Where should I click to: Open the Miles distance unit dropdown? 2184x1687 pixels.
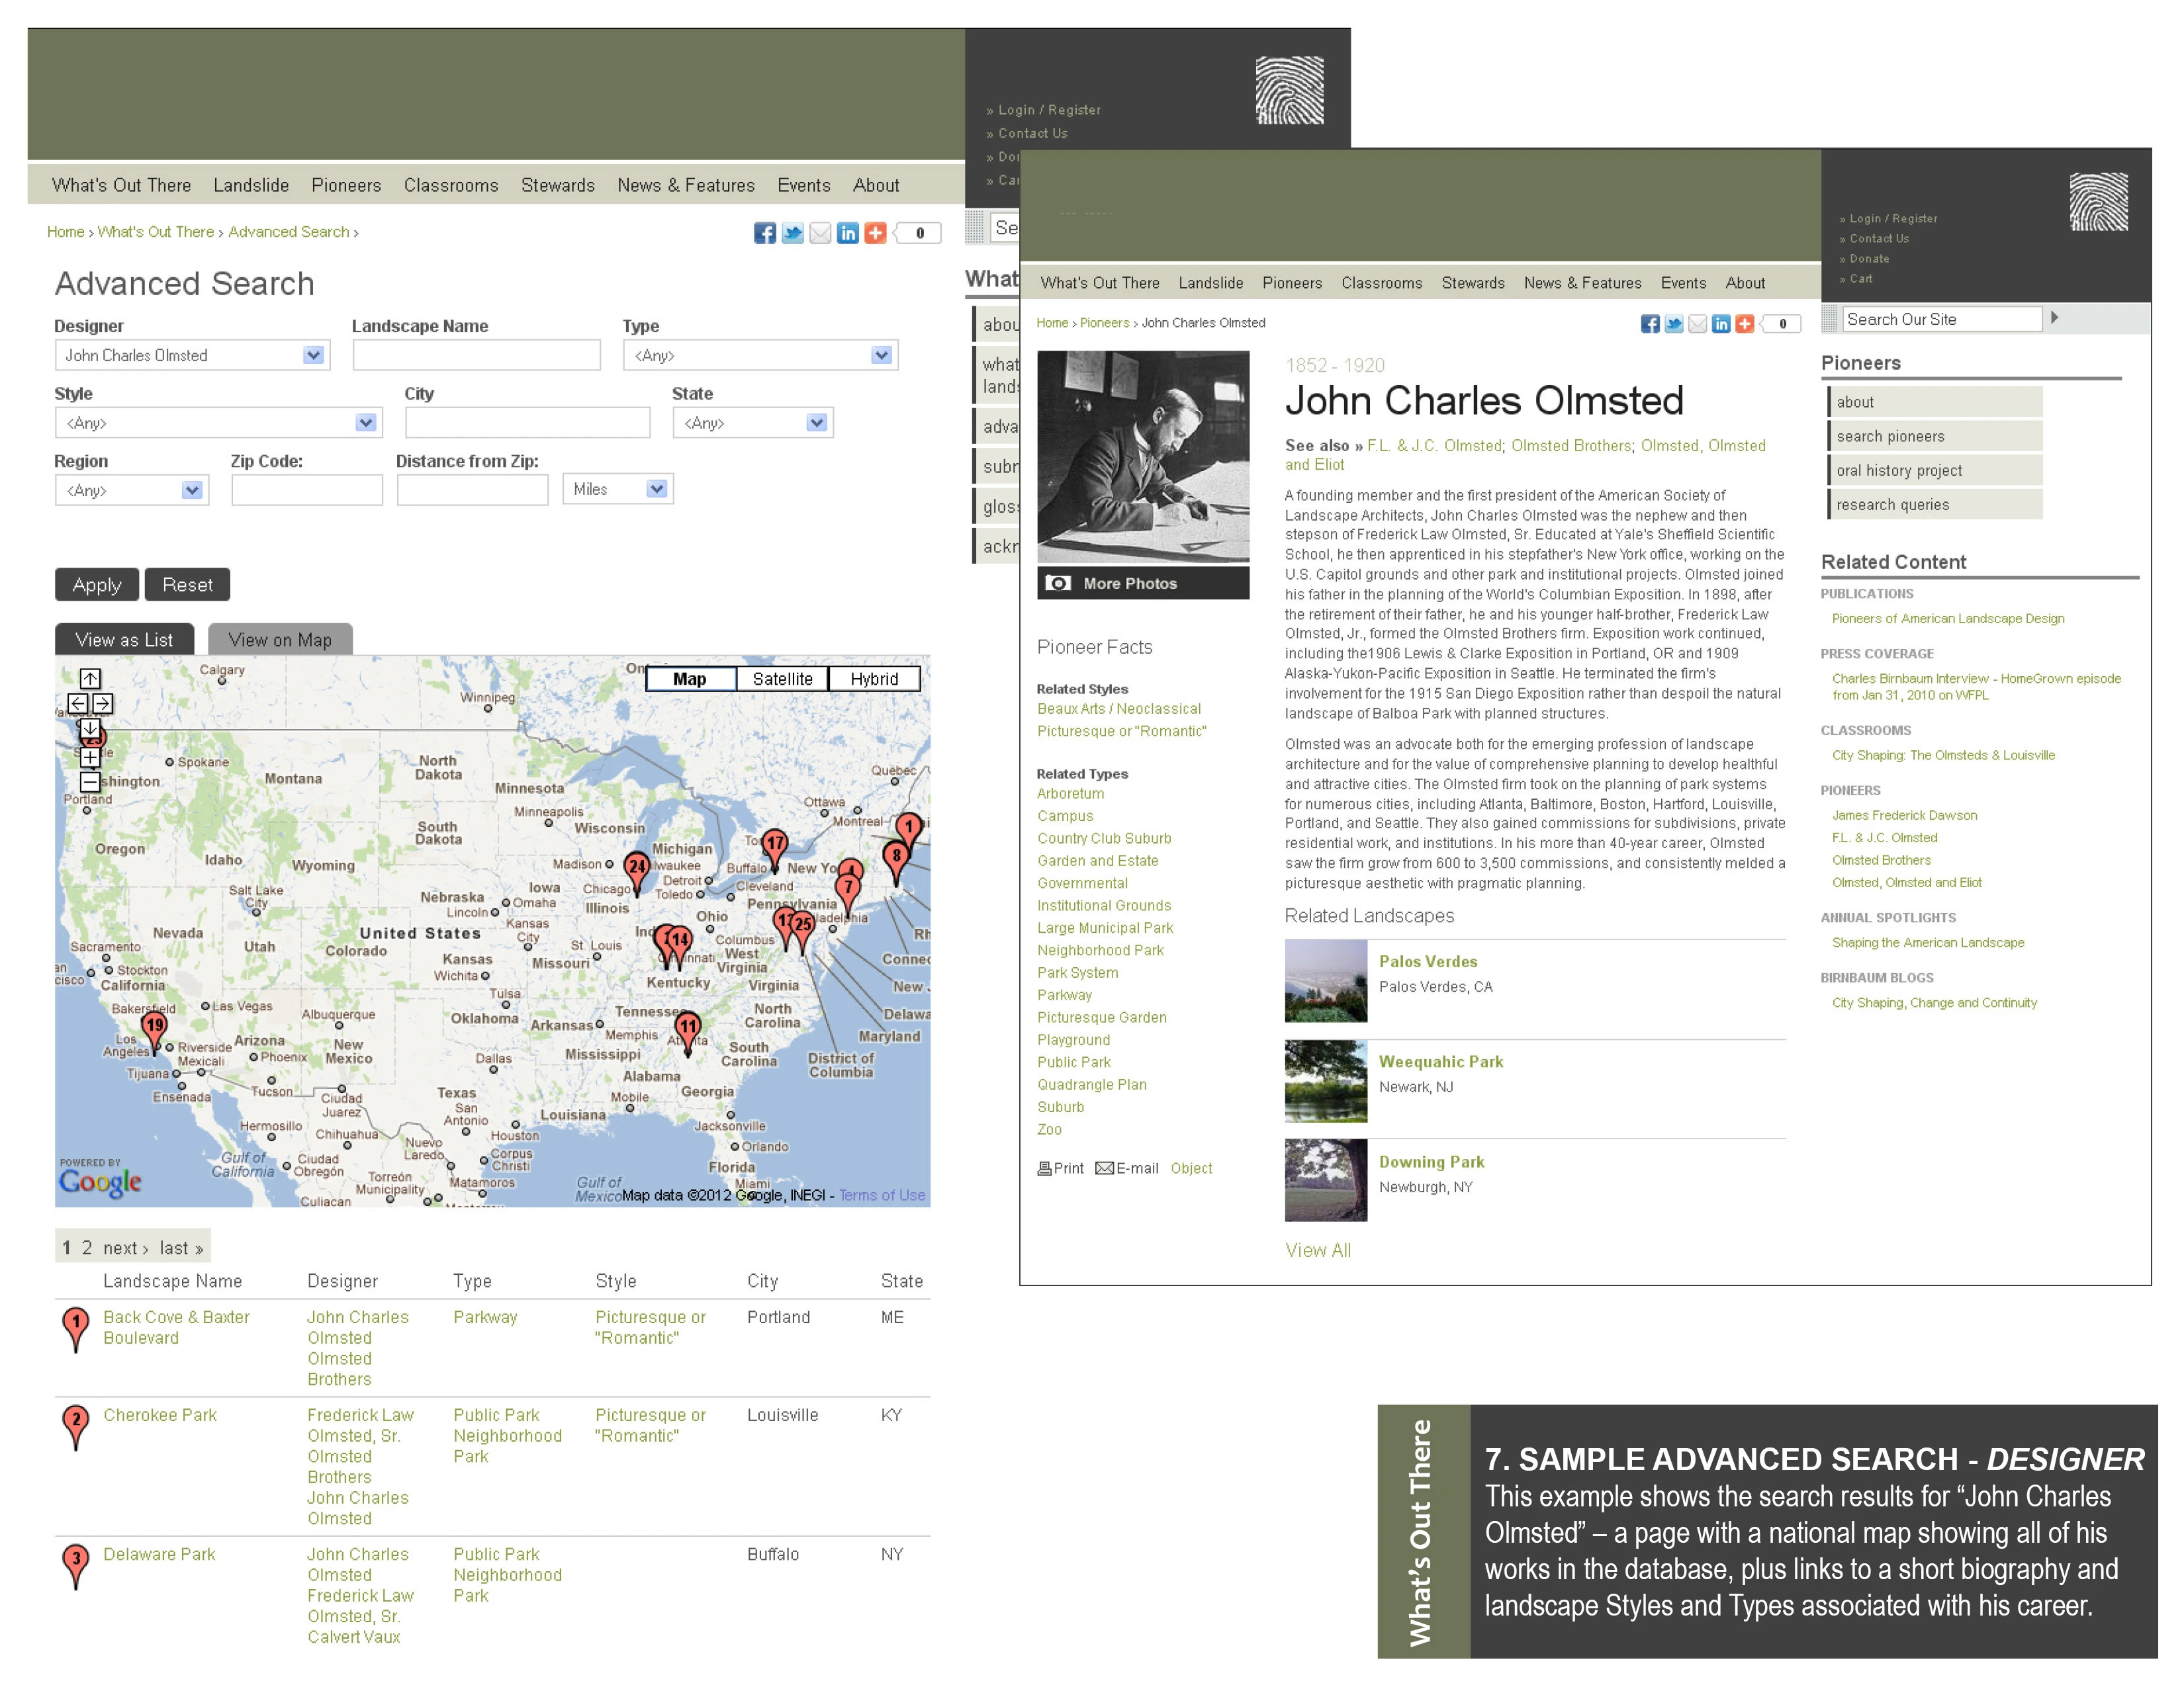click(618, 489)
